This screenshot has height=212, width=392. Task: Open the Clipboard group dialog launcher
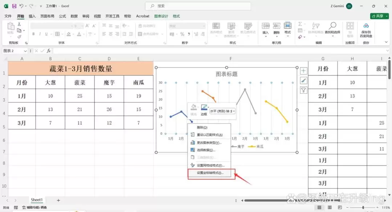[26, 43]
